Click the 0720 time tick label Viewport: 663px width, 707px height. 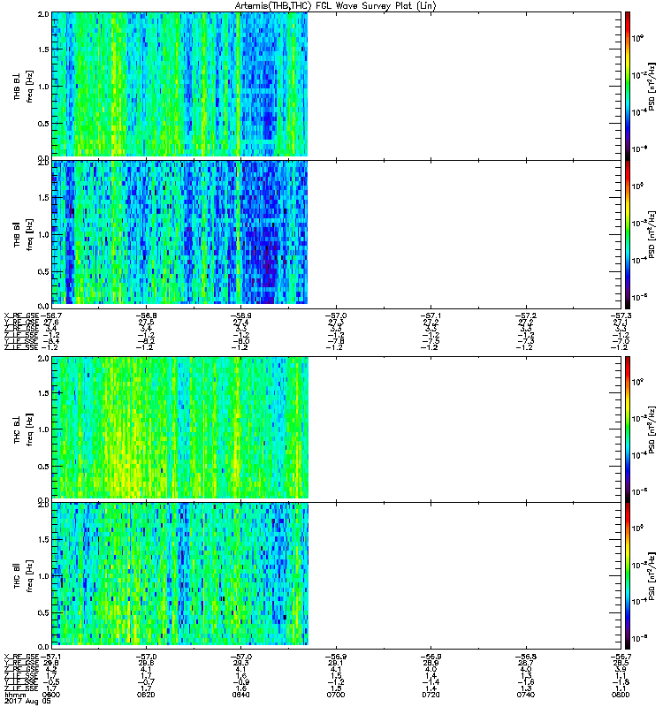click(x=431, y=695)
